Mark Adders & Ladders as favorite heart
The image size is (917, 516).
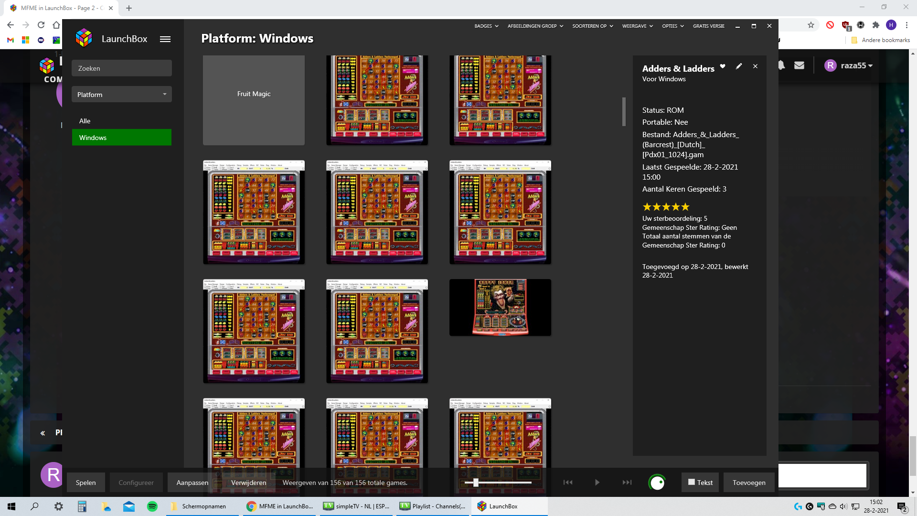coord(723,66)
